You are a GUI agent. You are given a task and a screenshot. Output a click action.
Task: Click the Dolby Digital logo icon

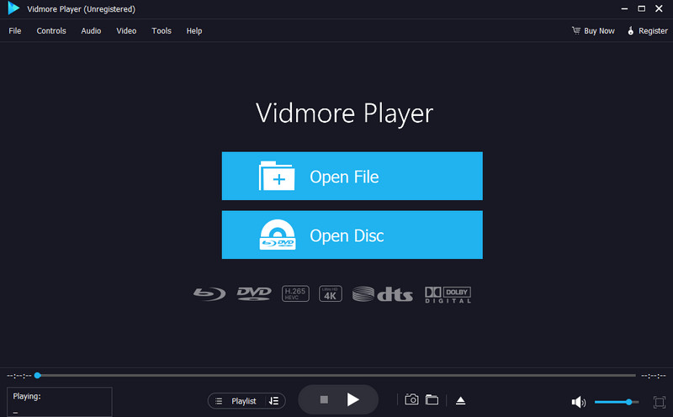(448, 295)
